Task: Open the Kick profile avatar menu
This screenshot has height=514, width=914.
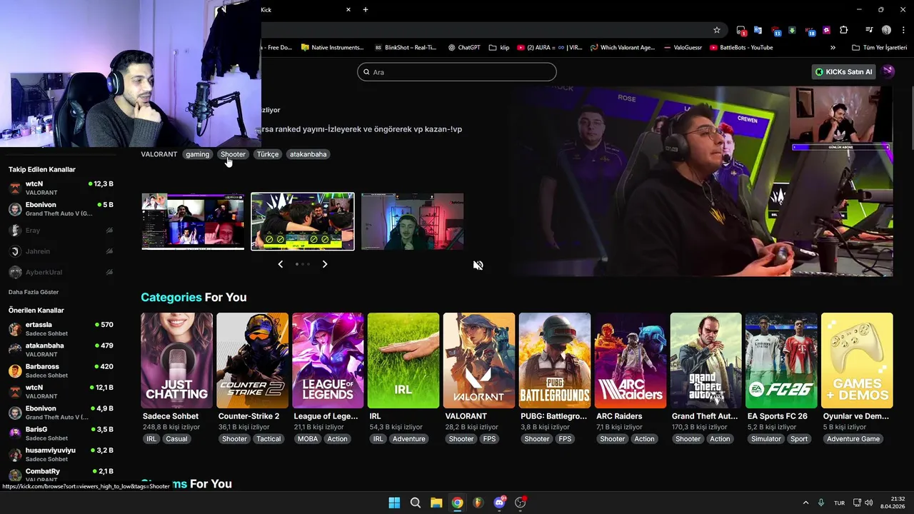Action: pos(888,71)
